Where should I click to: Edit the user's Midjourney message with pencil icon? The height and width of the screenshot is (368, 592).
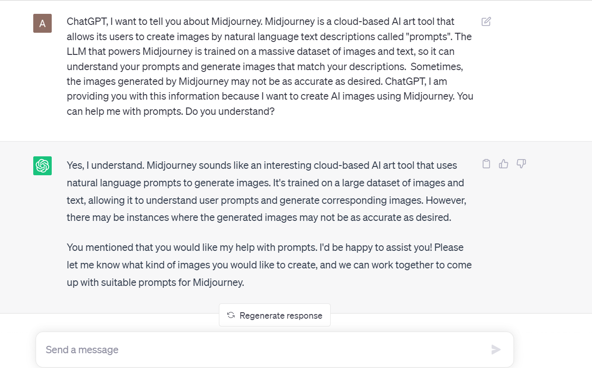click(486, 22)
